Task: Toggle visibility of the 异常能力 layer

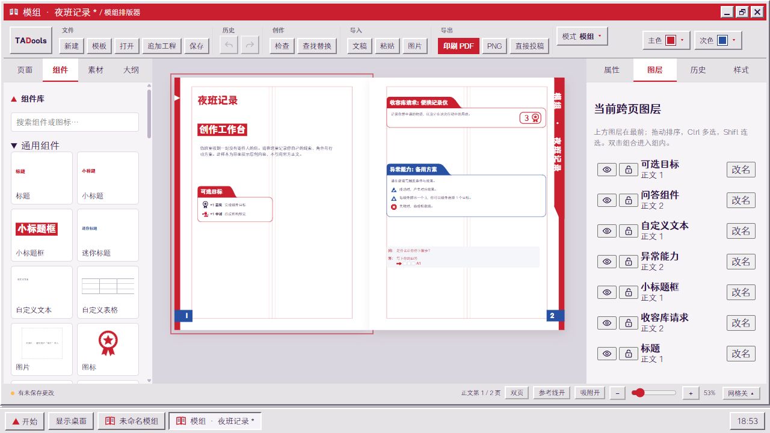Action: [607, 262]
